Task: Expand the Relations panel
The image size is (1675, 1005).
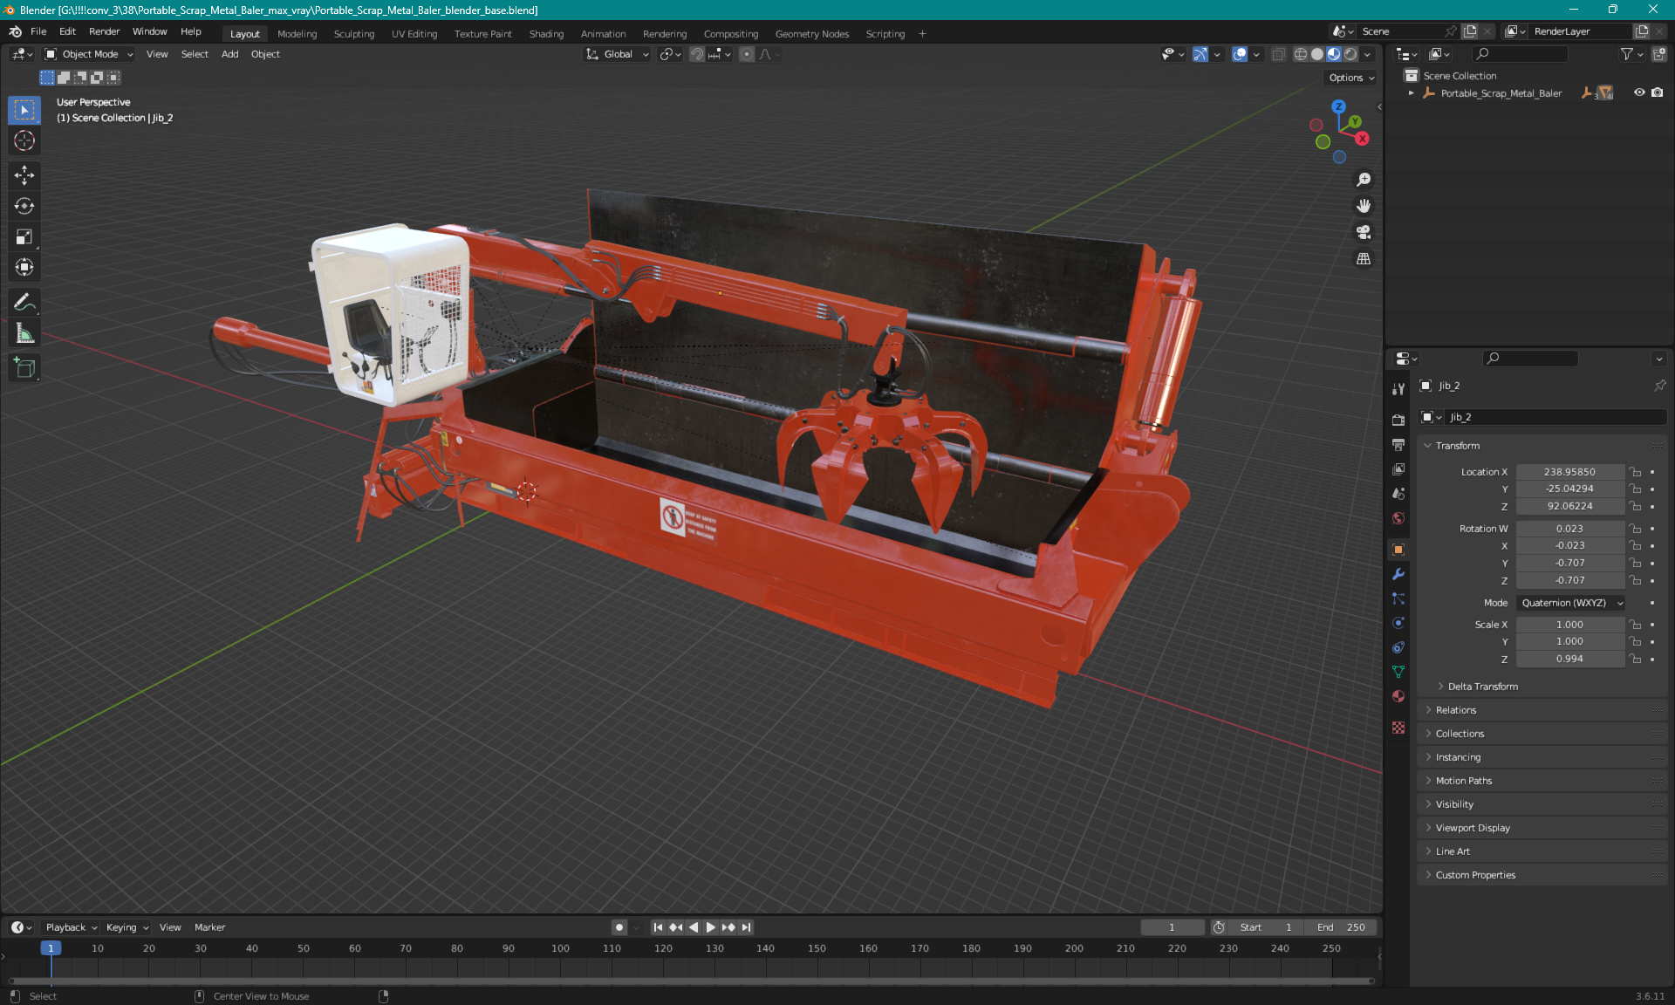Action: point(1455,710)
